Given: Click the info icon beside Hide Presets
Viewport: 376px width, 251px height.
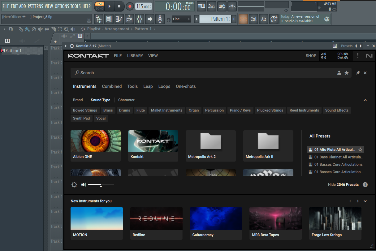Looking at the screenshot, I should [x=365, y=184].
